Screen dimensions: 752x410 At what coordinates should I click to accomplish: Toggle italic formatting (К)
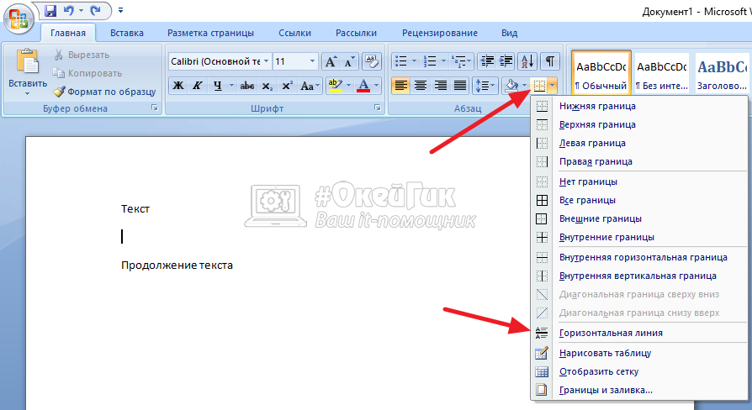point(198,86)
